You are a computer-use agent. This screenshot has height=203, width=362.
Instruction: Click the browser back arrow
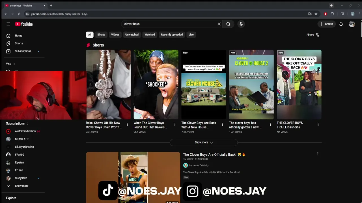coord(6,14)
